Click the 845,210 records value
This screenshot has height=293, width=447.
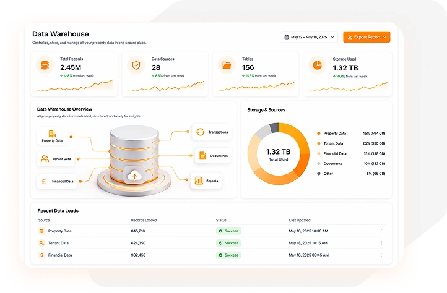click(138, 231)
